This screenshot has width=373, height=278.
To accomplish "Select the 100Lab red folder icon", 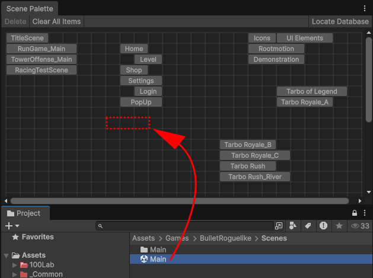I will pyautogui.click(x=24, y=265).
